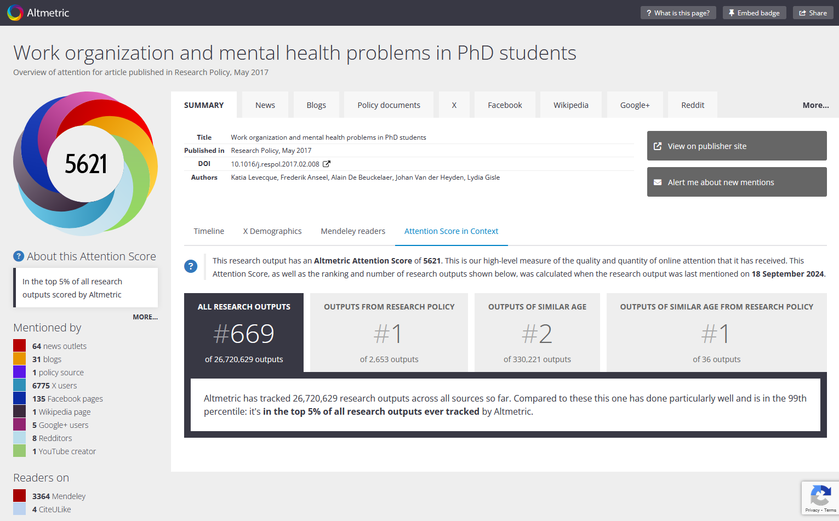839x521 pixels.
Task: Open the Policy documents tab
Action: pos(389,105)
